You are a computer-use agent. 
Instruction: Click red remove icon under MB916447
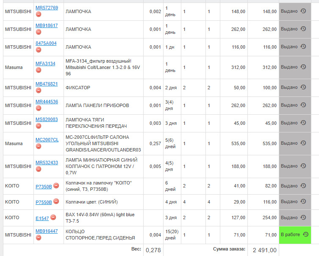pyautogui.click(x=39, y=238)
